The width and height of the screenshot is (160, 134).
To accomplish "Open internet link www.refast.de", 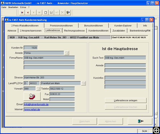I will 32,110.
